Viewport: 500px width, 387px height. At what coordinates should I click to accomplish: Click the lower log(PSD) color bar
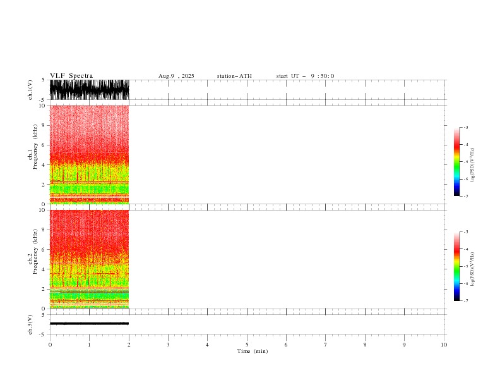pyautogui.click(x=457, y=266)
